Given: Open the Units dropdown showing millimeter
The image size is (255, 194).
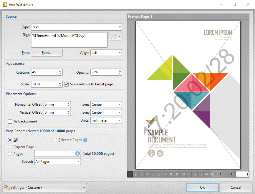Looking at the screenshot, I should tap(106, 120).
